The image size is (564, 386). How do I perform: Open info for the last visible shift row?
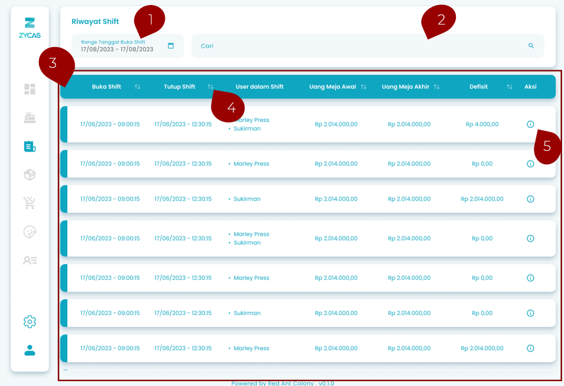pos(530,348)
